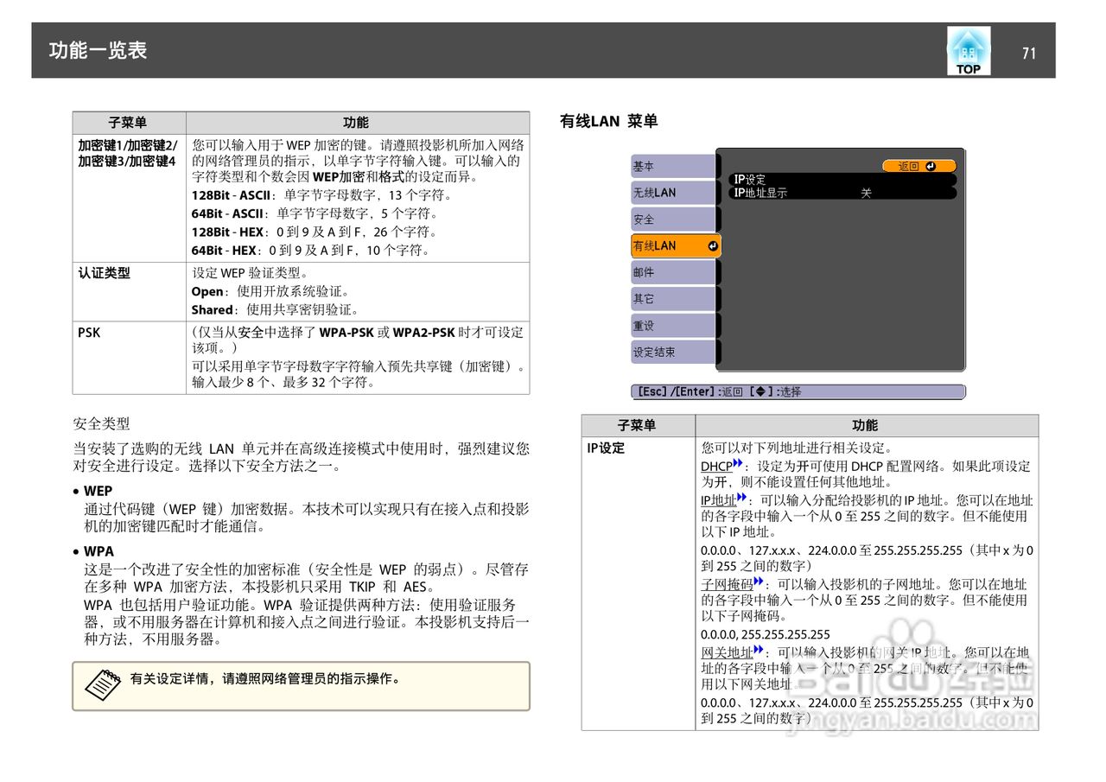Select the highlighted 有线LAN tab
The height and width of the screenshot is (782, 1106).
point(676,246)
